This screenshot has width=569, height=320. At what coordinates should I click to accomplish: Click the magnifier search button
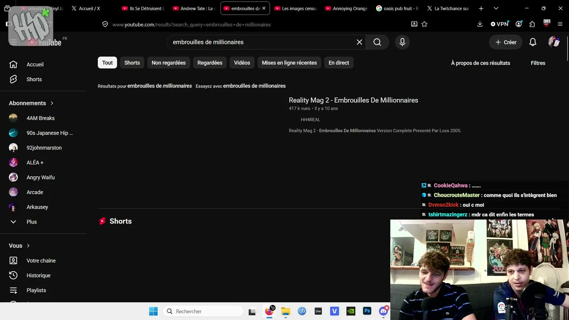pyautogui.click(x=377, y=42)
